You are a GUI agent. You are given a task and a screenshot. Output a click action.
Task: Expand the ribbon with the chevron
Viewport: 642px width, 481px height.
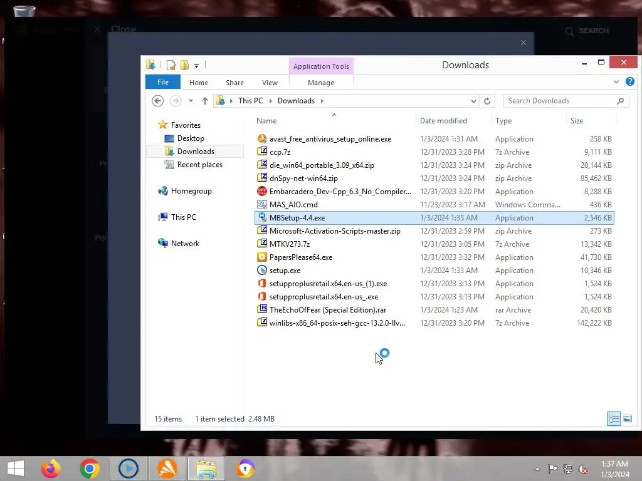click(x=616, y=82)
